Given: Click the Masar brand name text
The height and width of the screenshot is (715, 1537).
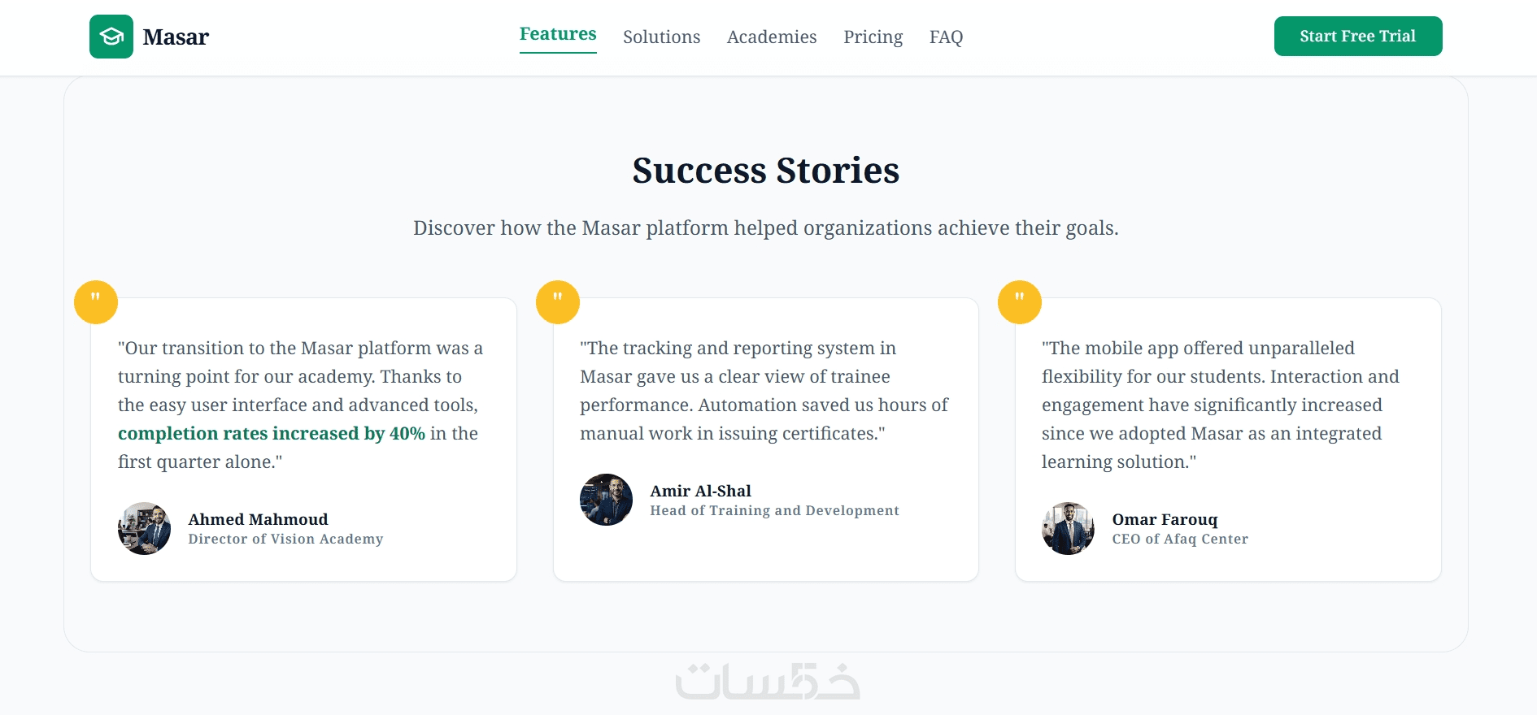Looking at the screenshot, I should 176,37.
